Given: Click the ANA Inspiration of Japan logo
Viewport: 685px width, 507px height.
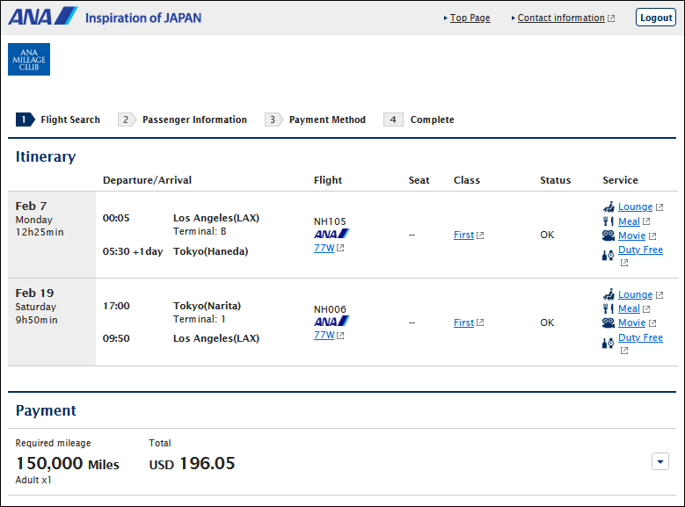Looking at the screenshot, I should [x=105, y=18].
